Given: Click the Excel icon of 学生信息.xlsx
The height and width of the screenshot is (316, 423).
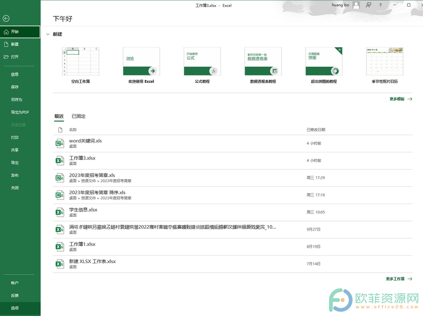Looking at the screenshot, I should 60,213.
